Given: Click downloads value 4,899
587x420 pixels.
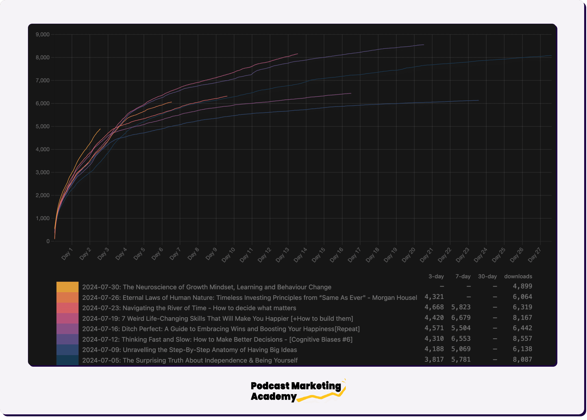Looking at the screenshot, I should [x=523, y=286].
